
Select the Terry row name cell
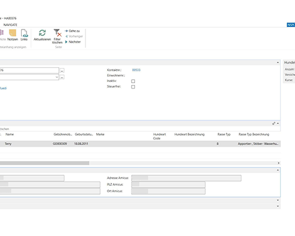coord(8,144)
